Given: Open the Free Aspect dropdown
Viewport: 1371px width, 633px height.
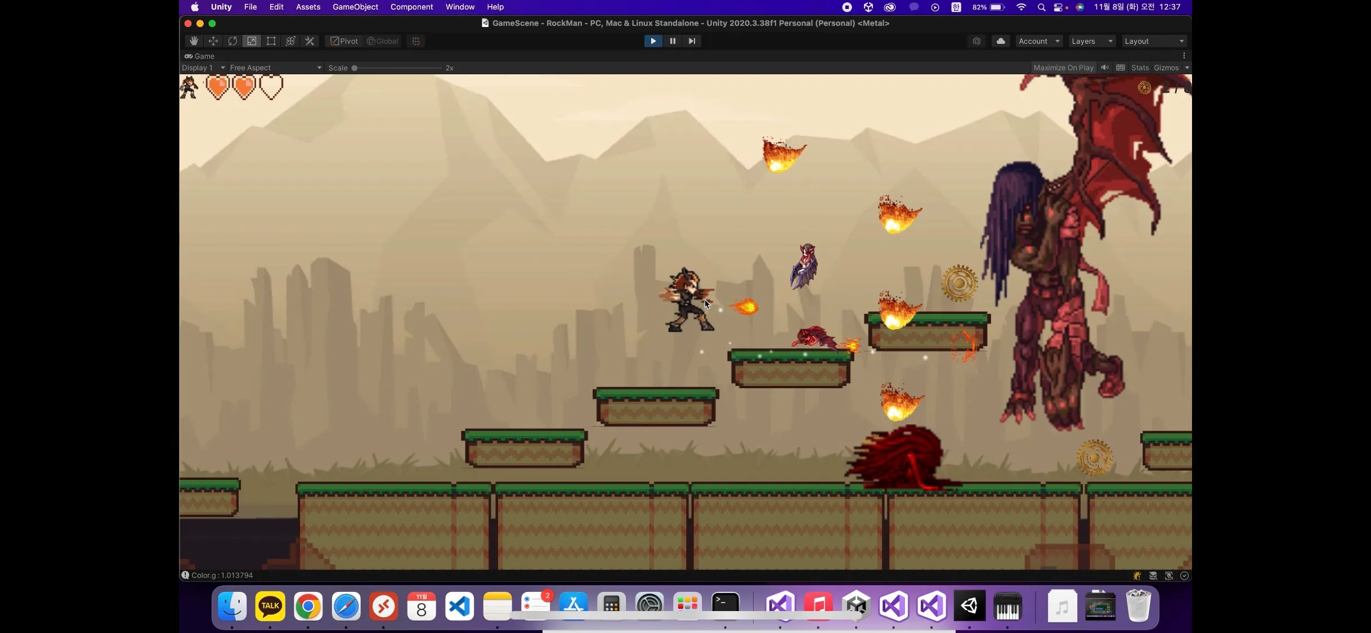Looking at the screenshot, I should pyautogui.click(x=276, y=68).
